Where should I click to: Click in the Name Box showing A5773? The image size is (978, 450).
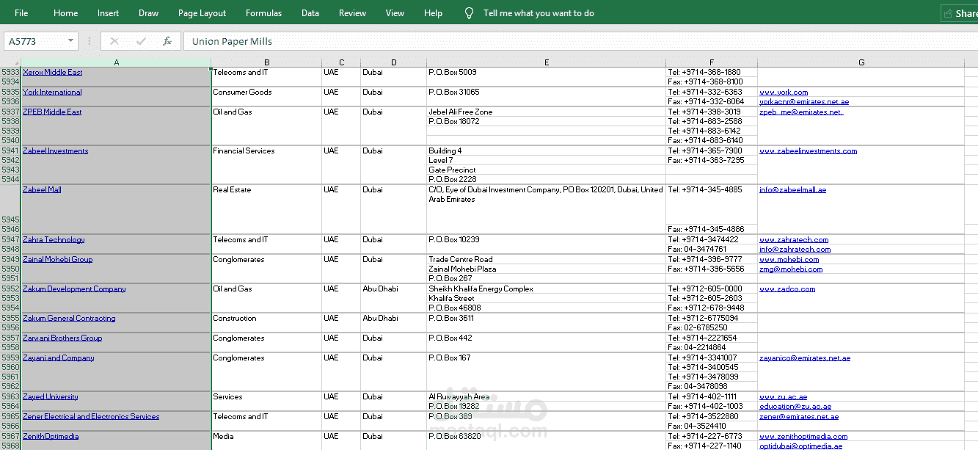(36, 42)
